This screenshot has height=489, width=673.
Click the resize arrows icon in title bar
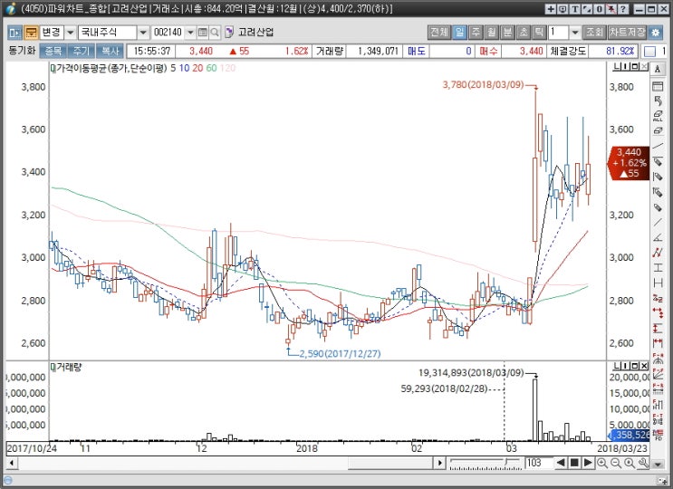coord(587,8)
